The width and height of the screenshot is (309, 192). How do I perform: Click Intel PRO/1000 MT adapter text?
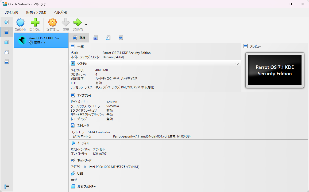point(114,167)
